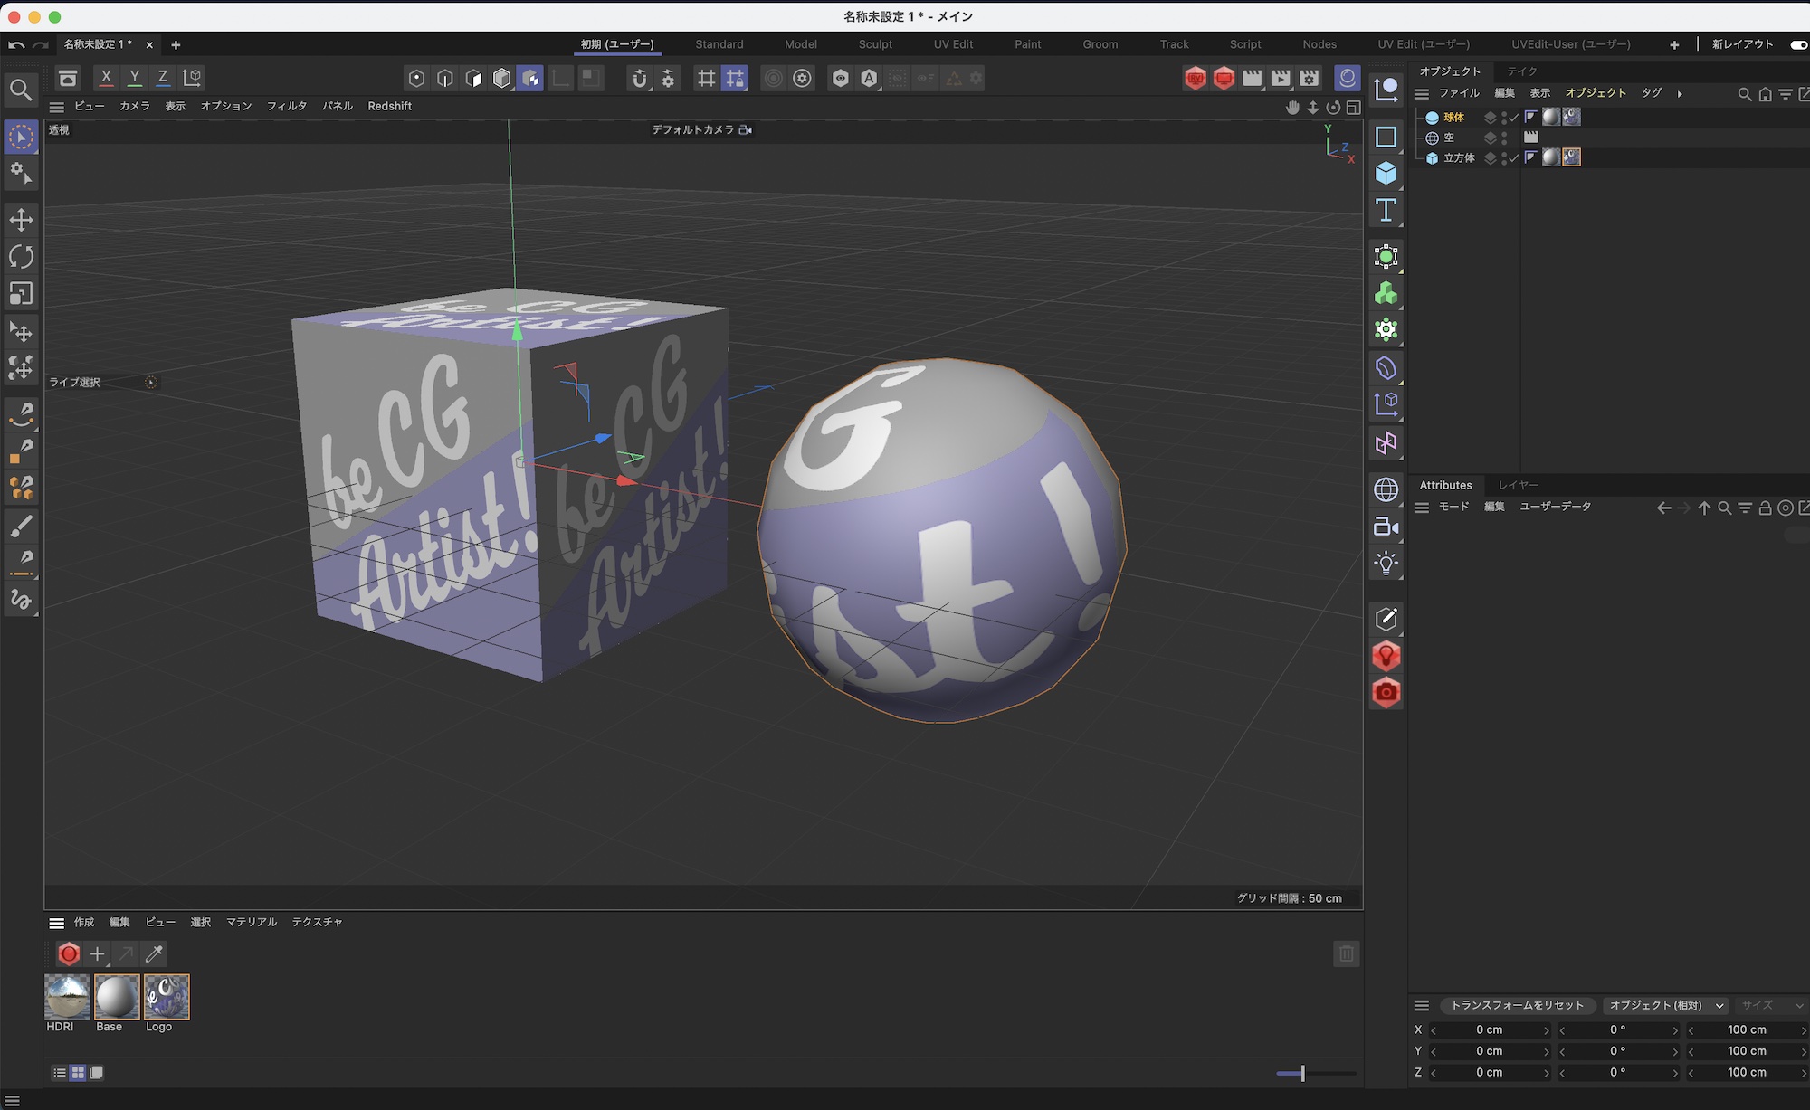Screen dimensions: 1810x1110
Task: Click the Cube primitive icon
Action: point(1386,173)
